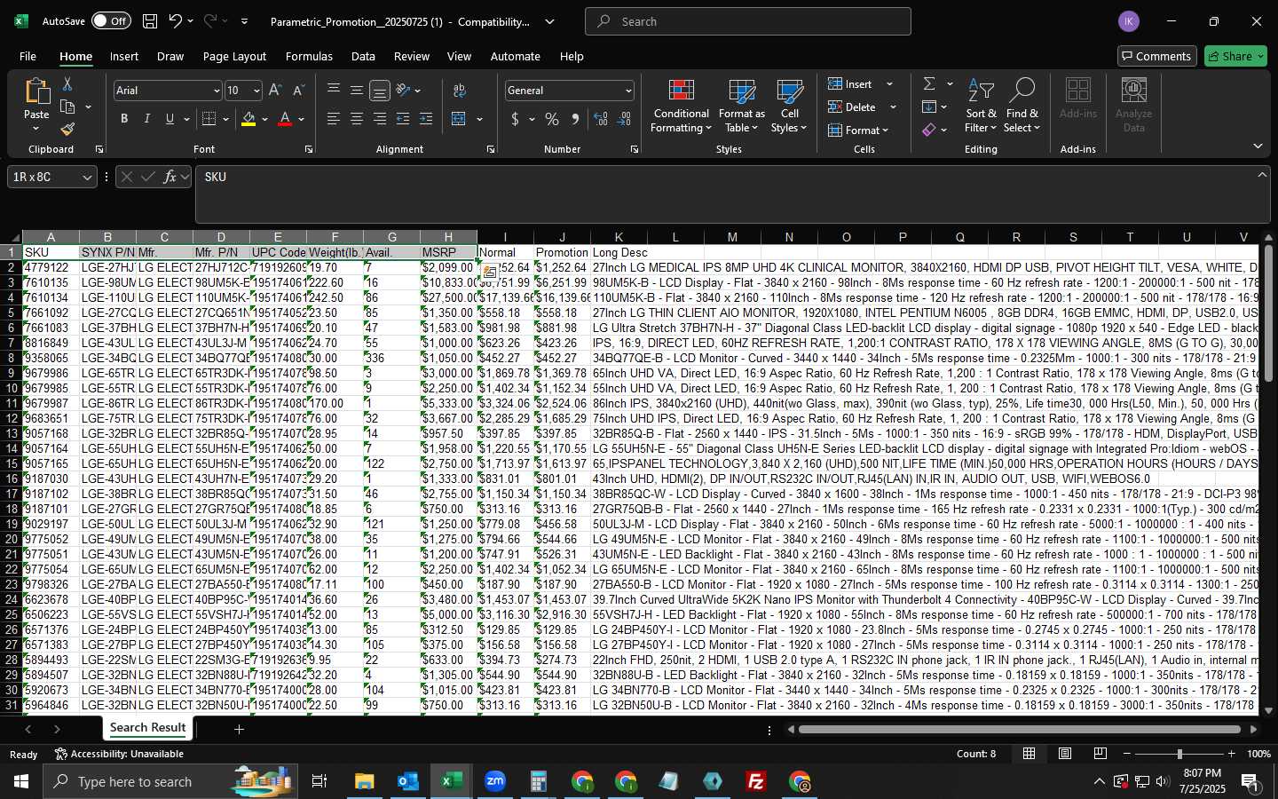This screenshot has height=799, width=1278.
Task: Select the Wrap Text icon
Action: coord(460,91)
